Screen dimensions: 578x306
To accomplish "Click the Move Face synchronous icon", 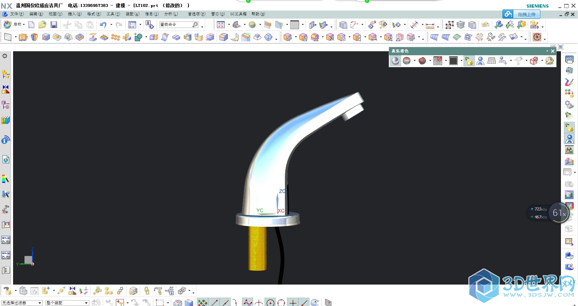I will [x=288, y=37].
